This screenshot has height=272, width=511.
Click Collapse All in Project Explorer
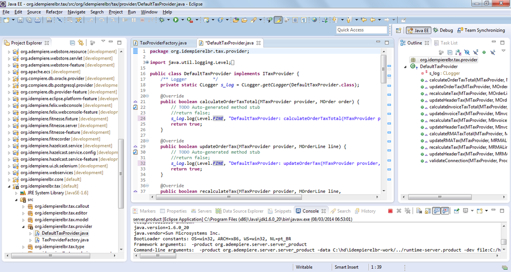[72, 43]
